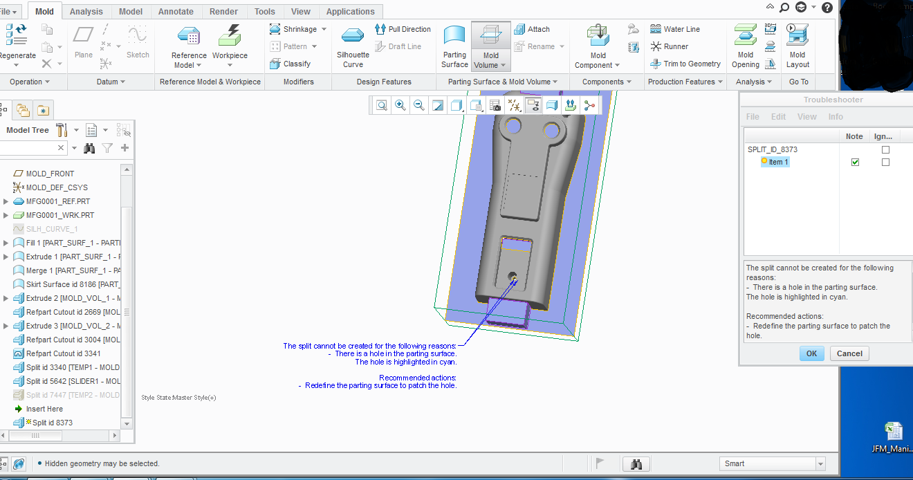Click the binoculars search icon in model tree
The width and height of the screenshot is (913, 480).
click(89, 148)
